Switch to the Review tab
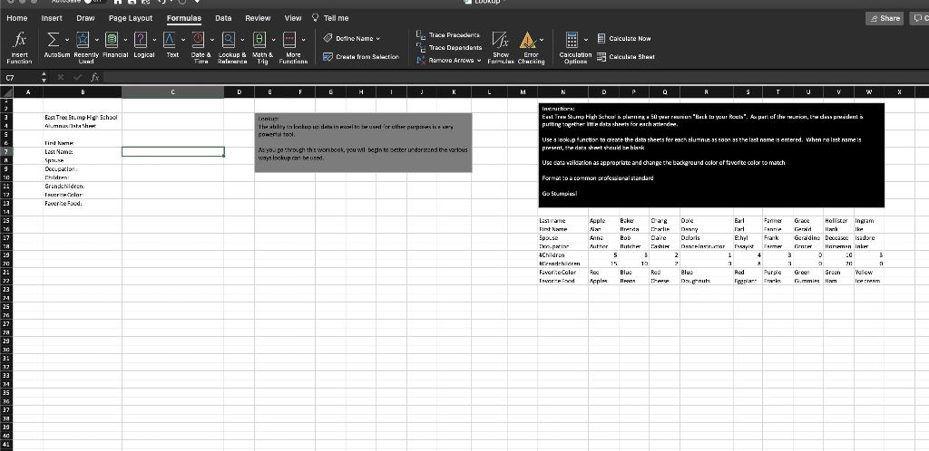The image size is (929, 451). click(x=258, y=18)
